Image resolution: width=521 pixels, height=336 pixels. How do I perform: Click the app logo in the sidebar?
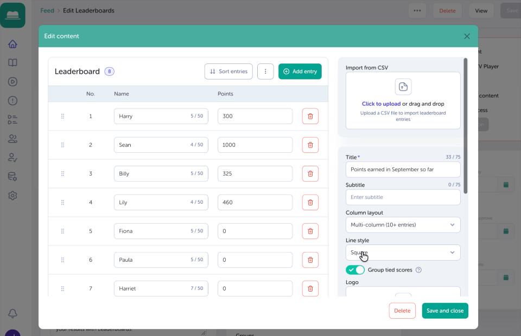click(x=12, y=15)
